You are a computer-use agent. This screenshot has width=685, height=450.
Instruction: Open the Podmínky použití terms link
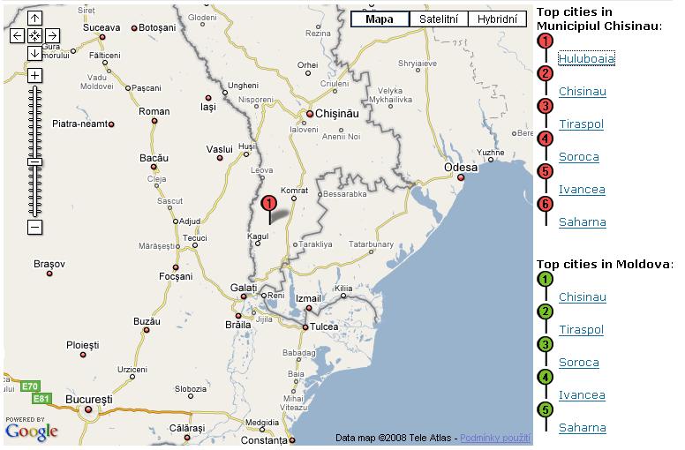pyautogui.click(x=495, y=439)
